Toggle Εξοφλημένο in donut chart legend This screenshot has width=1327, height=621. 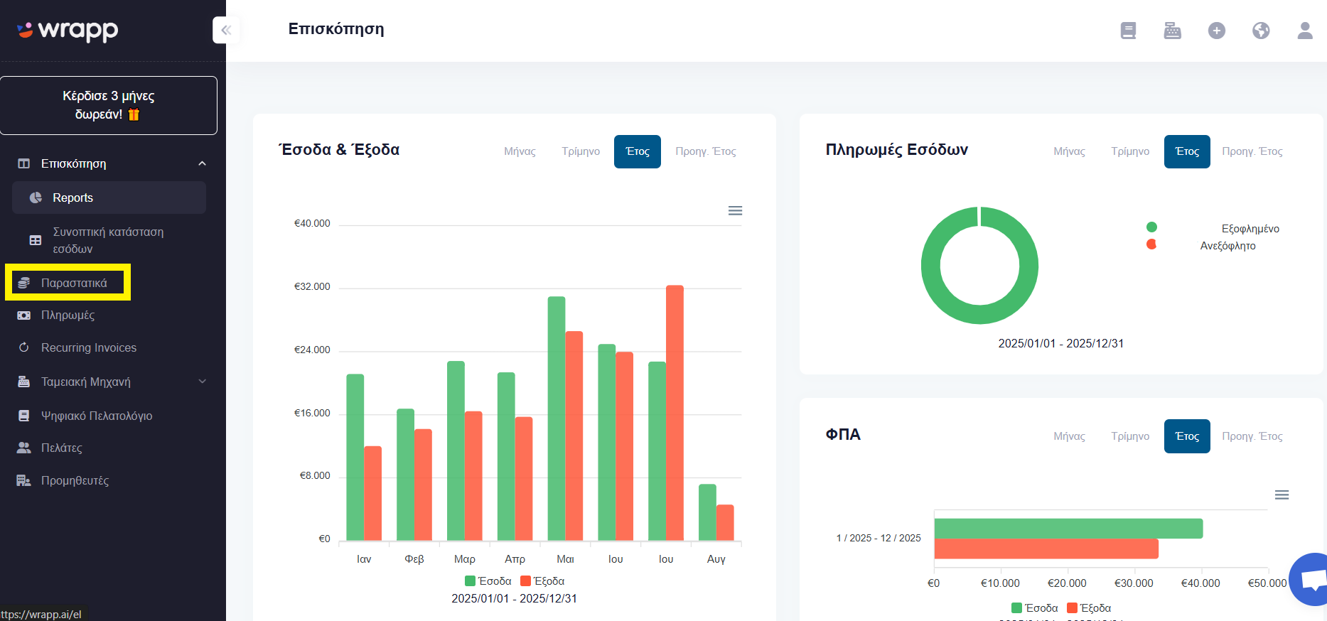1213,228
